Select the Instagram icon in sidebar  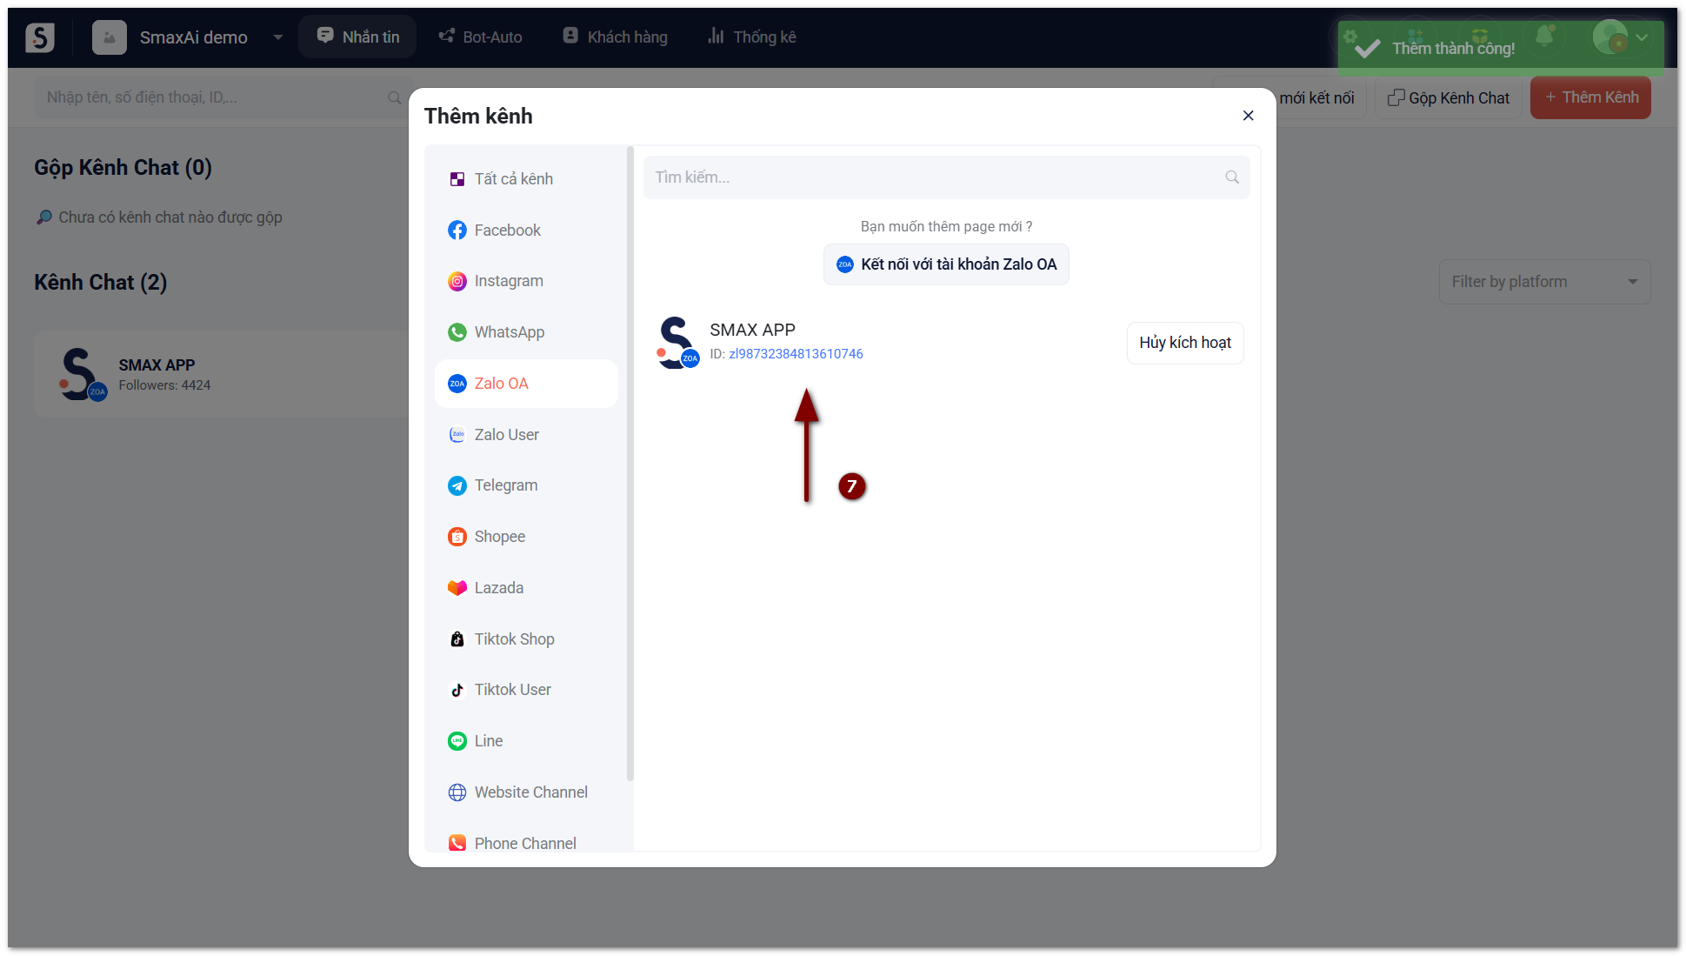456,281
